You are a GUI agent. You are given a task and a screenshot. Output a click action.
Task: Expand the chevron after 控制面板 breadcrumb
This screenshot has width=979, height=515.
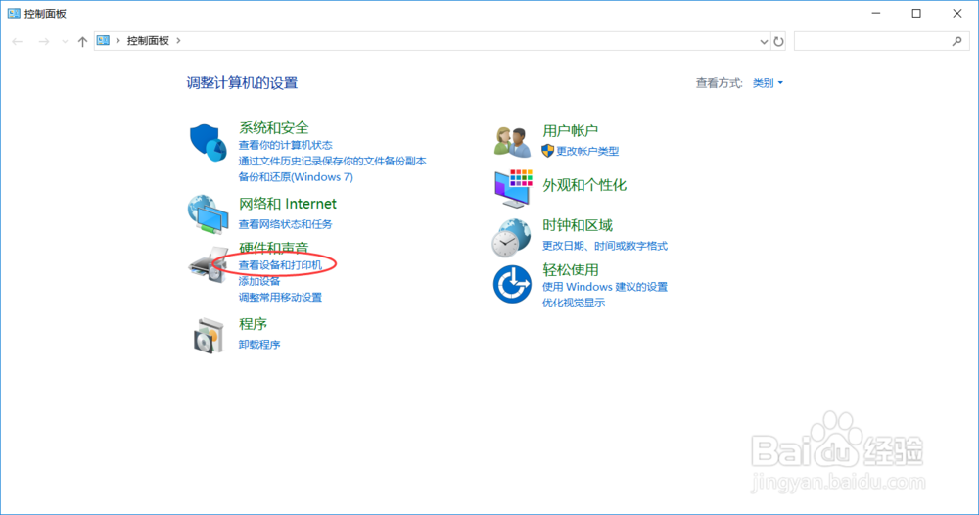pyautogui.click(x=178, y=40)
